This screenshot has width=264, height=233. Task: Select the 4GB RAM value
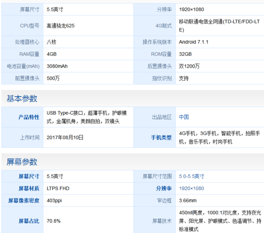click(51, 54)
